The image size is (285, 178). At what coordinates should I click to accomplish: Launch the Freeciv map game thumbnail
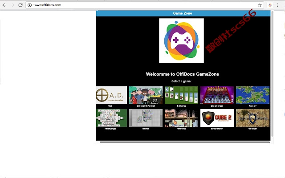point(252,95)
